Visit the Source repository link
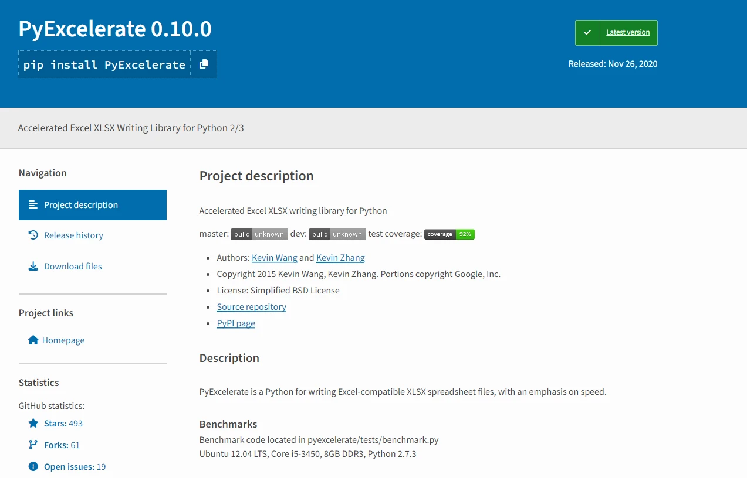Viewport: 747px width, 478px height. 251,307
